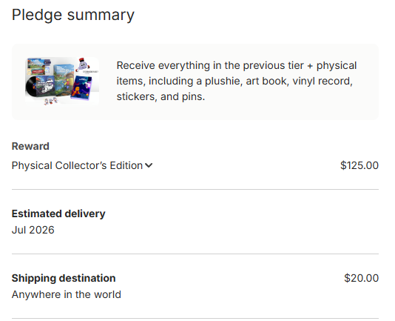Click the Pledge summary heading
The image size is (395, 321).
73,15
